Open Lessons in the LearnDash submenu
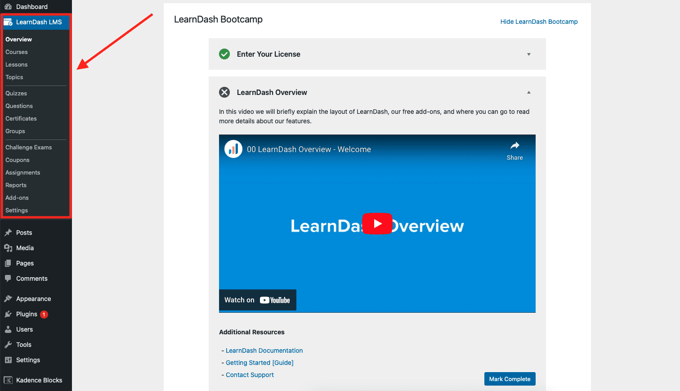Image resolution: width=680 pixels, height=391 pixels. coord(17,64)
